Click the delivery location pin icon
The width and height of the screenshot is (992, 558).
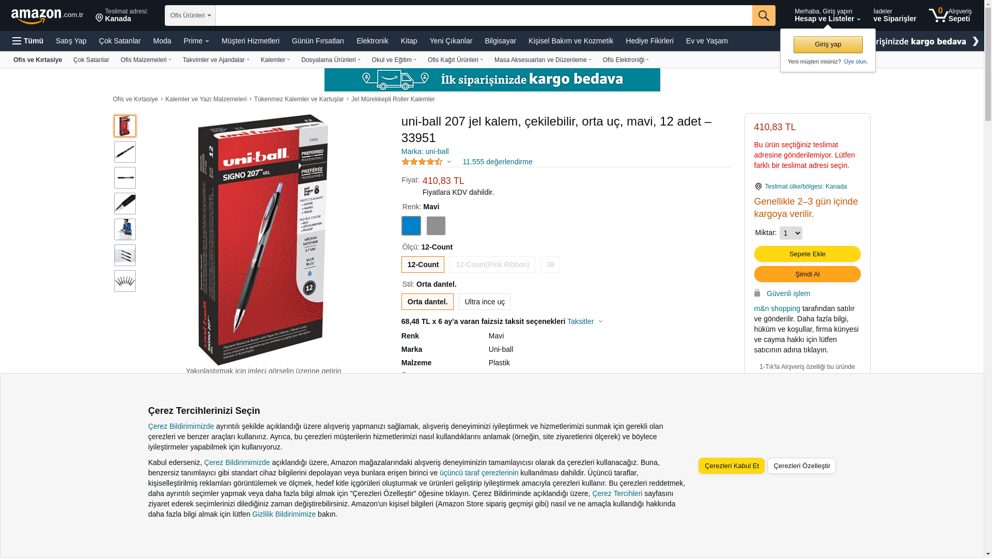pyautogui.click(x=99, y=19)
